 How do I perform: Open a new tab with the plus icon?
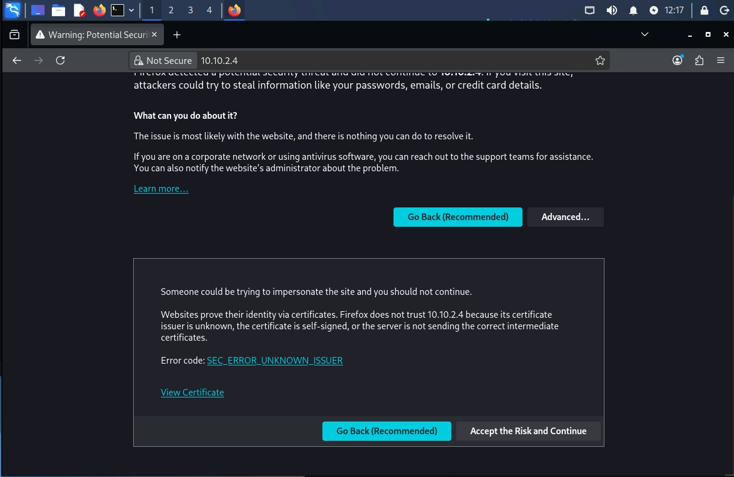177,35
